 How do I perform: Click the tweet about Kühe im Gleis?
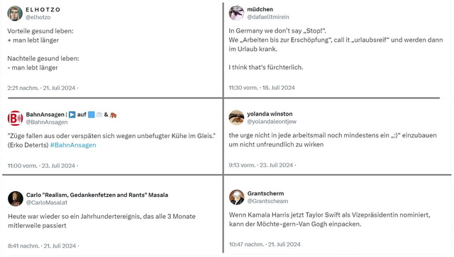111,140
